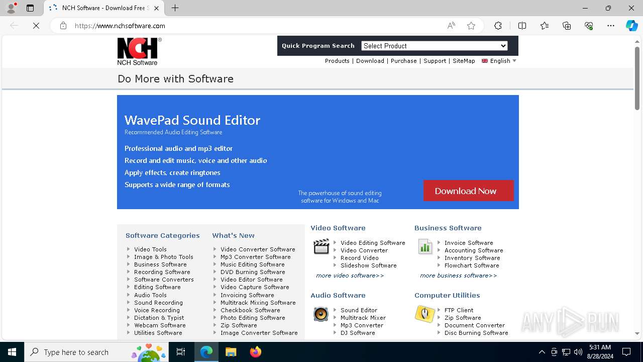Follow the more video software link
Screen dimensions: 643x362
[x=350, y=276]
